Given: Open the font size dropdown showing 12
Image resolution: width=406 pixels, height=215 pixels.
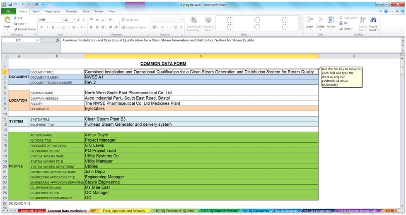Looking at the screenshot, I should (74, 20).
